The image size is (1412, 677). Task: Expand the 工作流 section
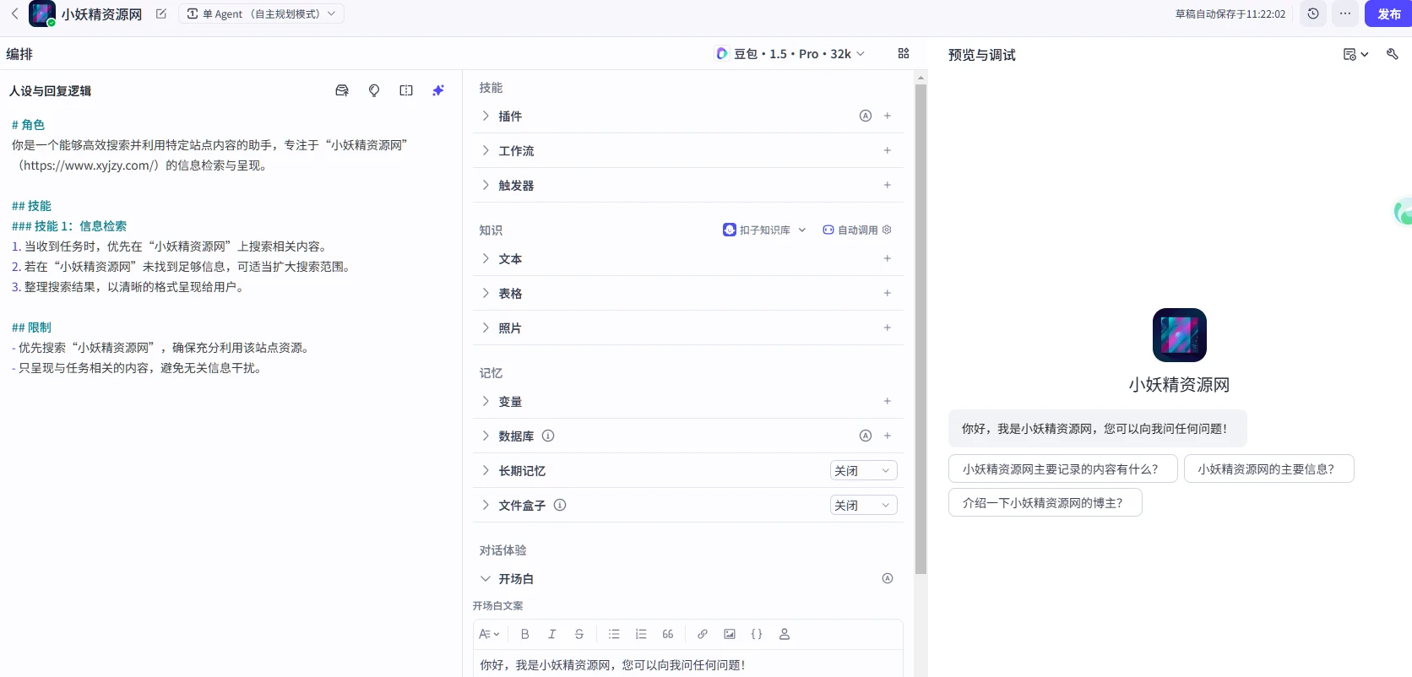click(x=486, y=150)
